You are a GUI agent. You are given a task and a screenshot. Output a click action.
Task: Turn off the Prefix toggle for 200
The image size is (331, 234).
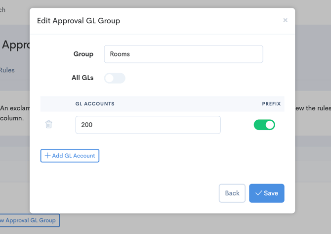coord(264,125)
